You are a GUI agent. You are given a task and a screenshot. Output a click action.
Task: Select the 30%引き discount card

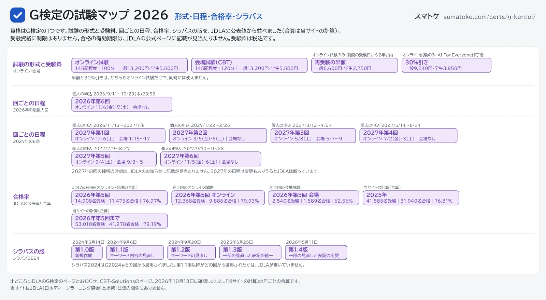(x=446, y=65)
